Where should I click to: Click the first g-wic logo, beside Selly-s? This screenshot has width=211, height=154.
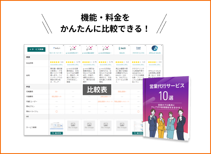click(x=73, y=48)
